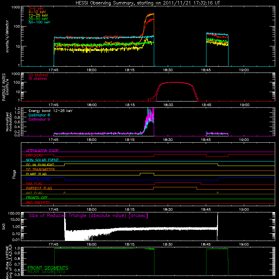
Task: Click the FRONT SEGMENTS legend label
Action: click(48, 268)
